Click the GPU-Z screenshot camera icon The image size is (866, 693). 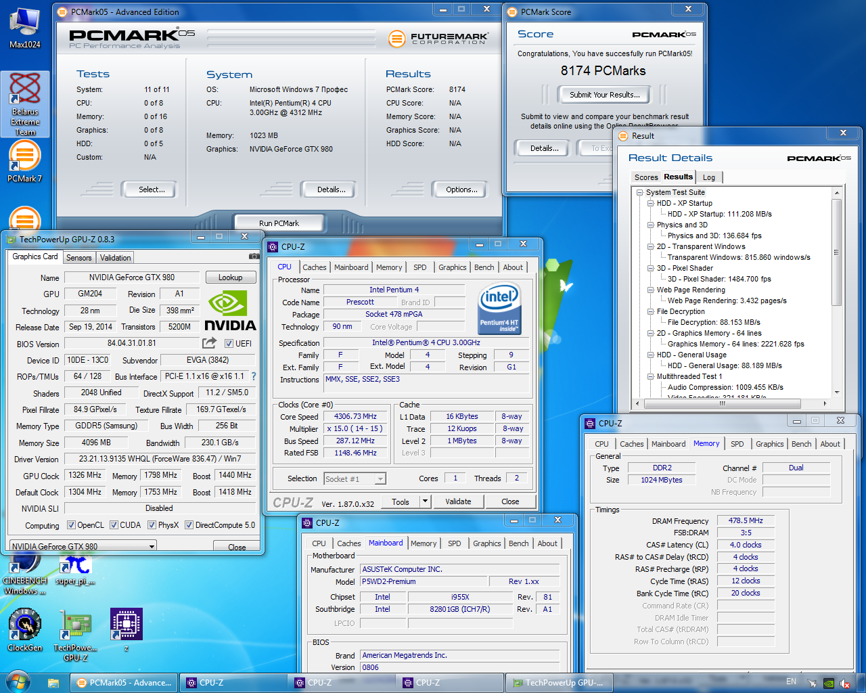(x=254, y=256)
